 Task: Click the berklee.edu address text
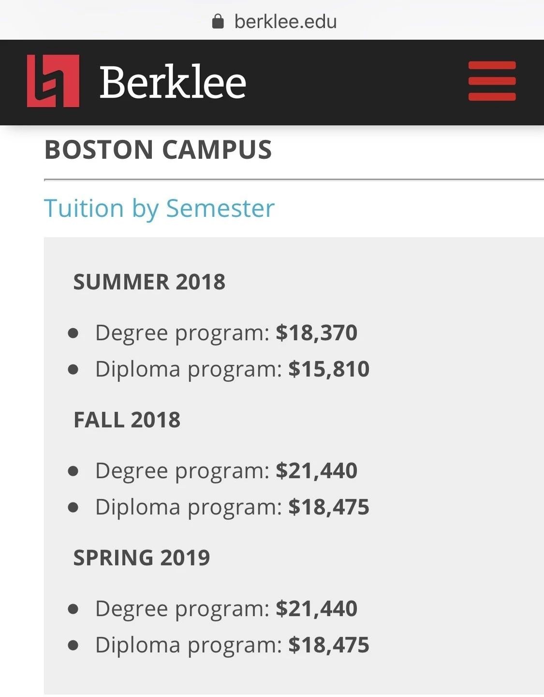(x=285, y=21)
